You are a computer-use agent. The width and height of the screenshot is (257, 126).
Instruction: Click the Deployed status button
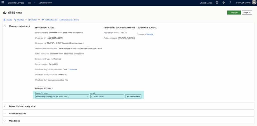(x=234, y=13)
